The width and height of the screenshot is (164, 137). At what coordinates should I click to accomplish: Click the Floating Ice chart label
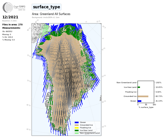[x=131, y=92]
